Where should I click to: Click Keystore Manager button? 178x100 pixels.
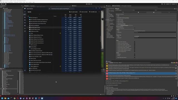124,26
